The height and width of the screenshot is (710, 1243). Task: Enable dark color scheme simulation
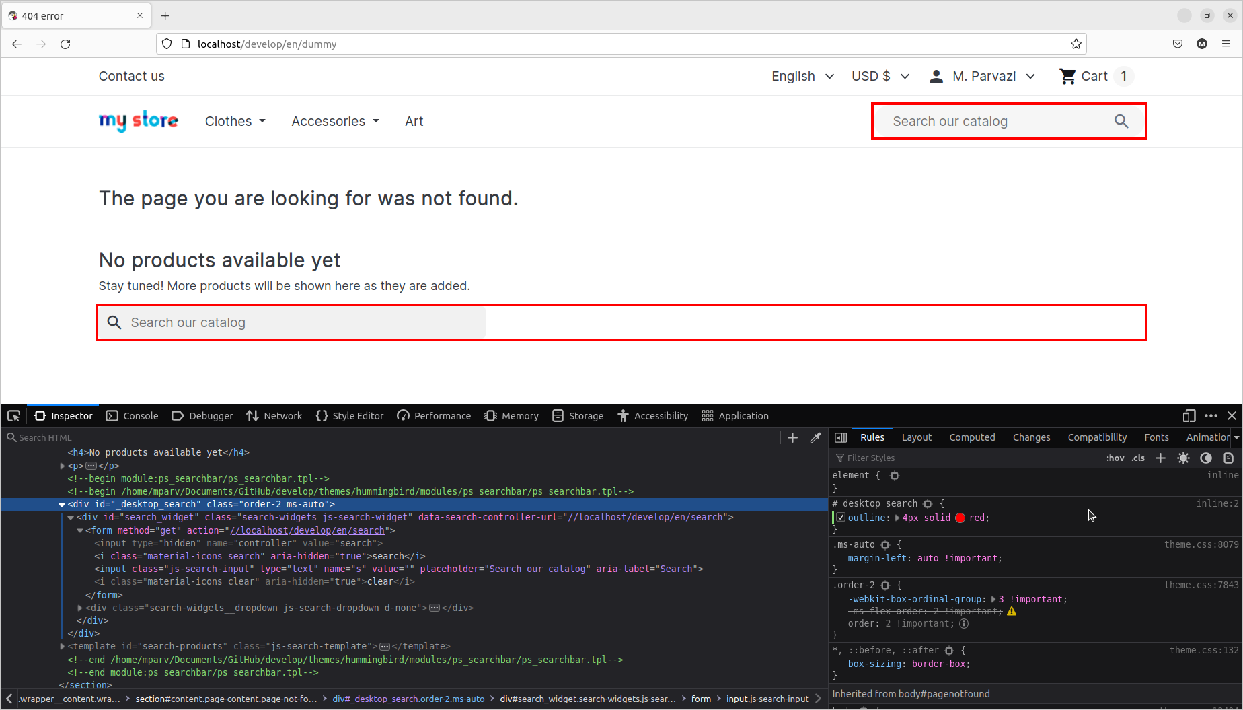click(1206, 458)
